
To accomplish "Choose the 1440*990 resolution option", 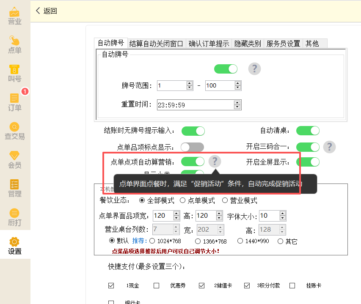I will [x=253, y=241].
